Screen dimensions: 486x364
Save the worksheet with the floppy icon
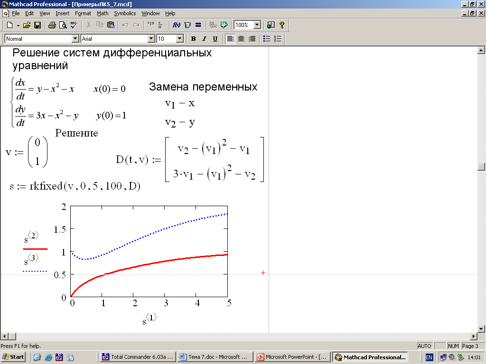pyautogui.click(x=37, y=25)
